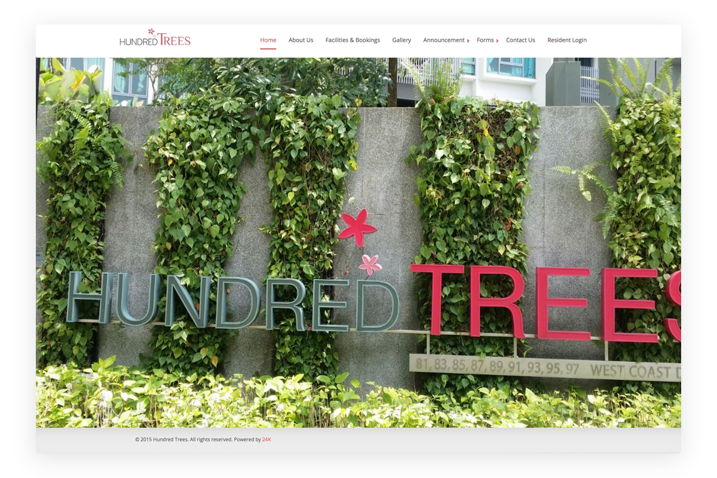Select the Home menu item
Viewport: 717px width, 478px height.
[268, 39]
